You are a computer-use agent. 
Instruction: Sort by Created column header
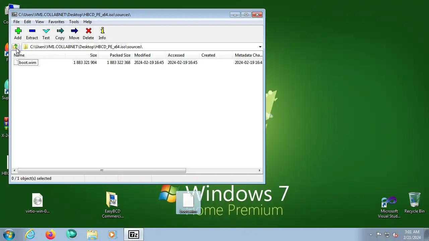216,55
